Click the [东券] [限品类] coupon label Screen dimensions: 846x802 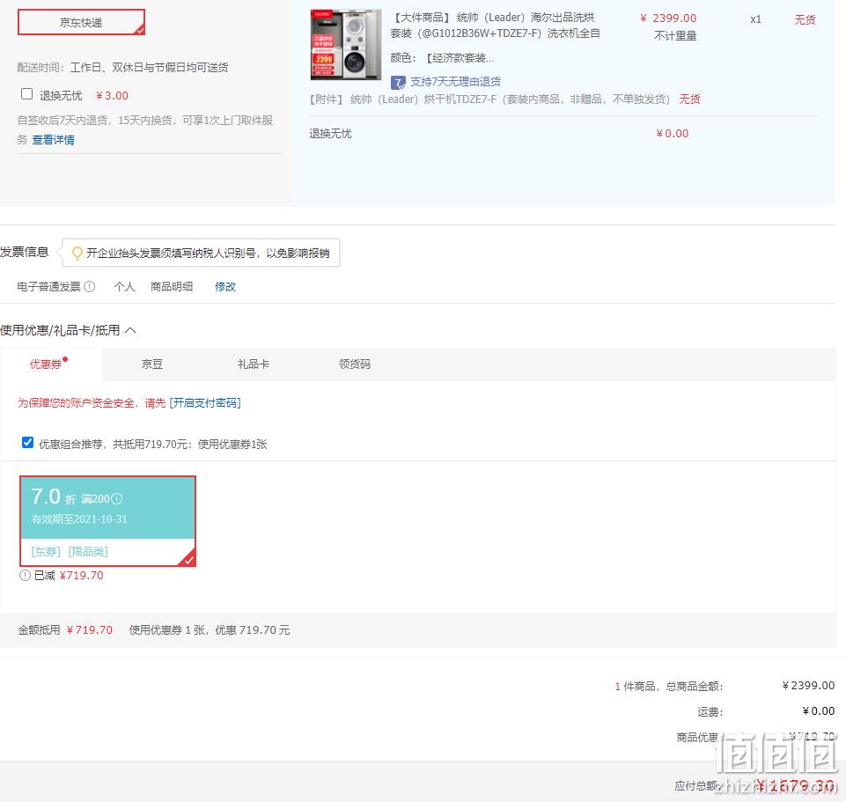(70, 552)
